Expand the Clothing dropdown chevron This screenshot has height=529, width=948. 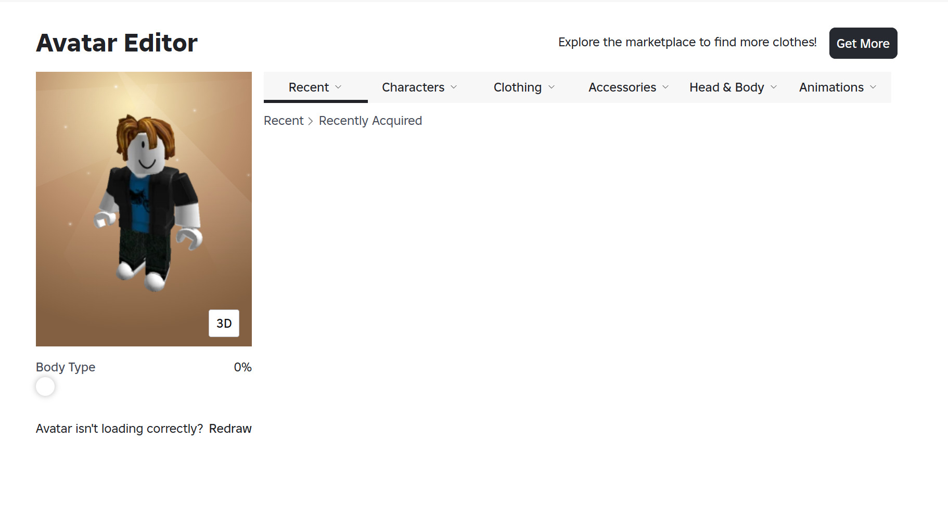click(552, 87)
